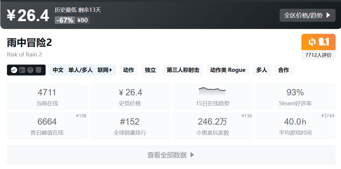Screen dimensions: 341x169
Task: Click the 6664 昨日峰值在线 stat card
Action: point(47,126)
